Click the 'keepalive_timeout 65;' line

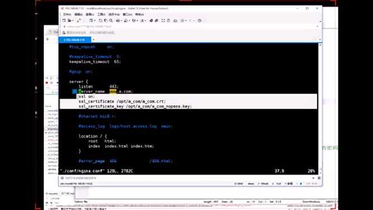(x=95, y=62)
